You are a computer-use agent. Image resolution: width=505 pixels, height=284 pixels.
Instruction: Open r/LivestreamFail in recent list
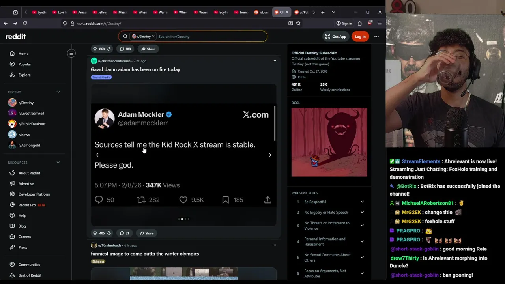(x=31, y=113)
